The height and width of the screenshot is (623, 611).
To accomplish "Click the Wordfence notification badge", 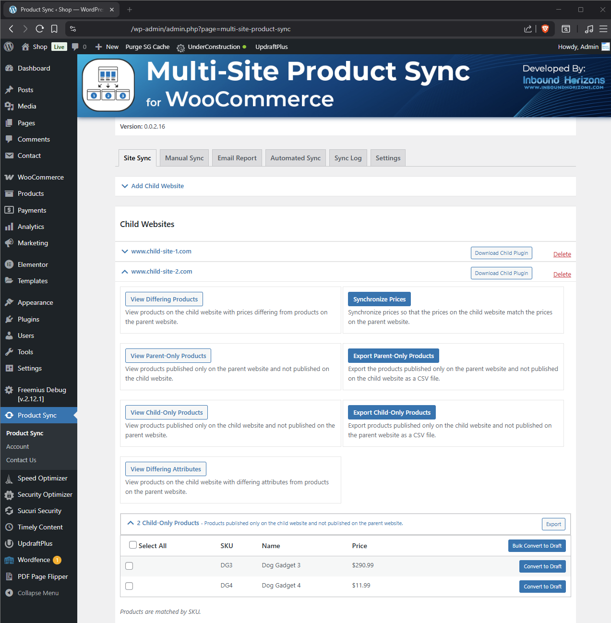I will click(57, 560).
